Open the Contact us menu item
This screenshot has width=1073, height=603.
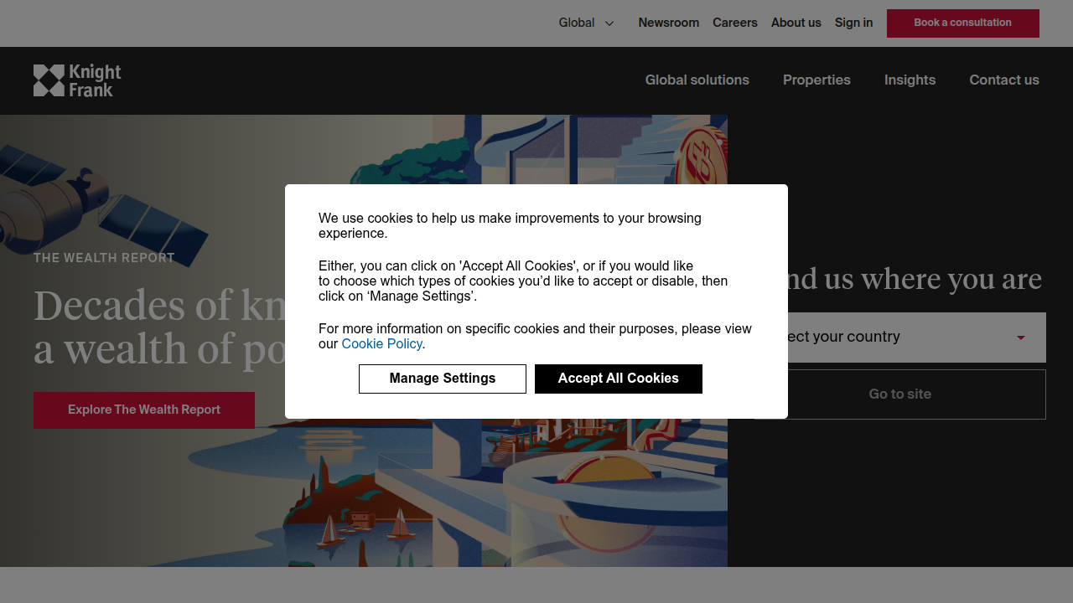[1004, 80]
